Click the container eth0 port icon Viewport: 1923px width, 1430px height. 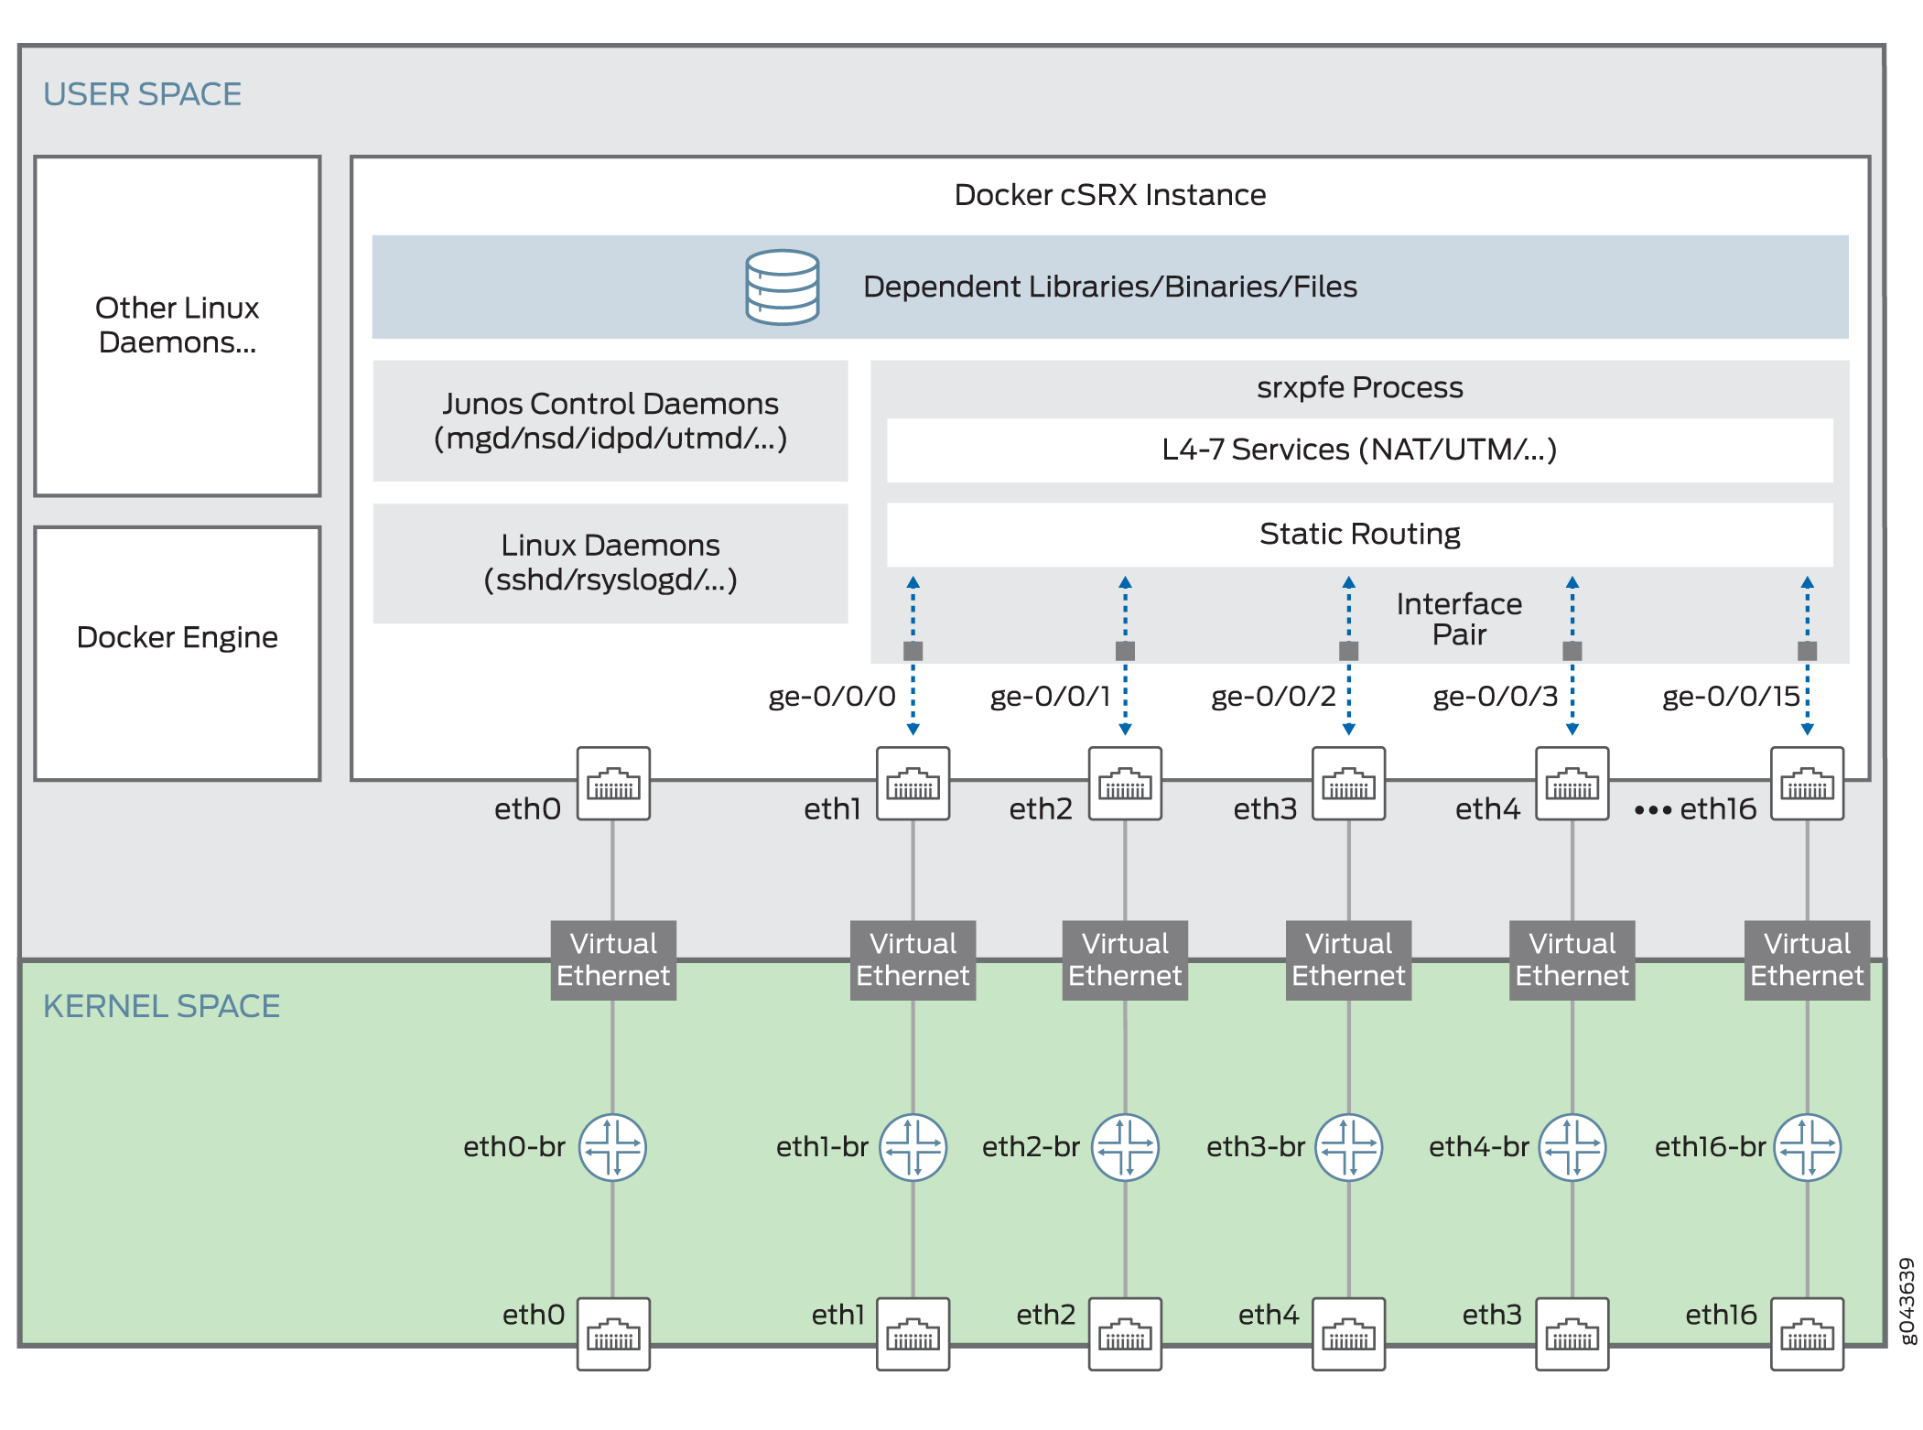(x=613, y=784)
